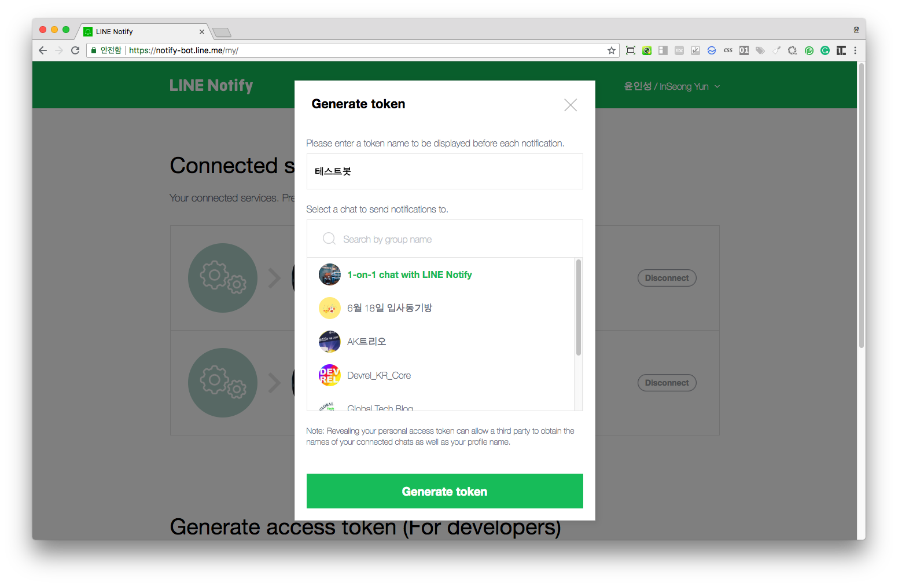This screenshot has width=898, height=586.
Task: Click the gray EX extension icon
Action: pyautogui.click(x=679, y=50)
